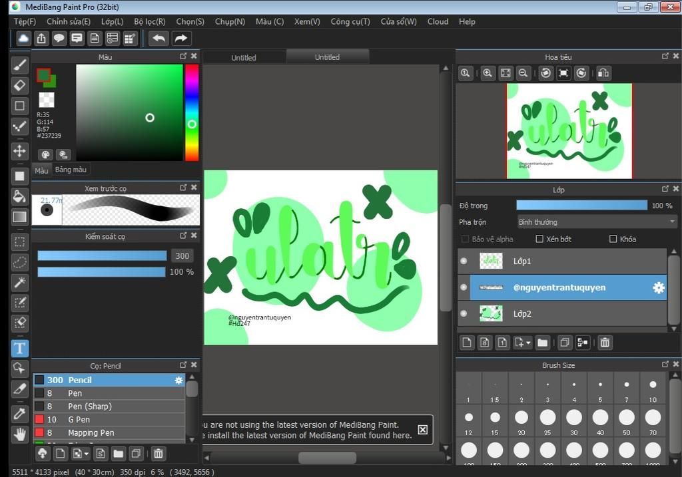Screen dimensions: 682x477
Task: Flip the navigator view horizontally
Action: 603,73
